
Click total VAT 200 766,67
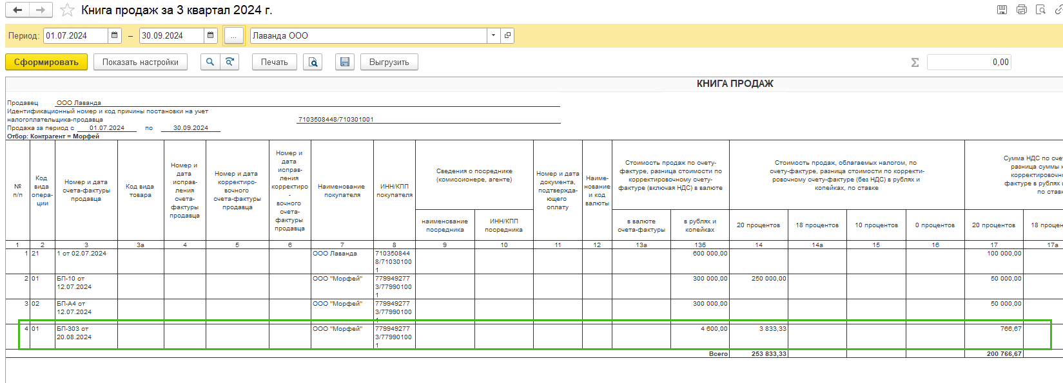1004,354
